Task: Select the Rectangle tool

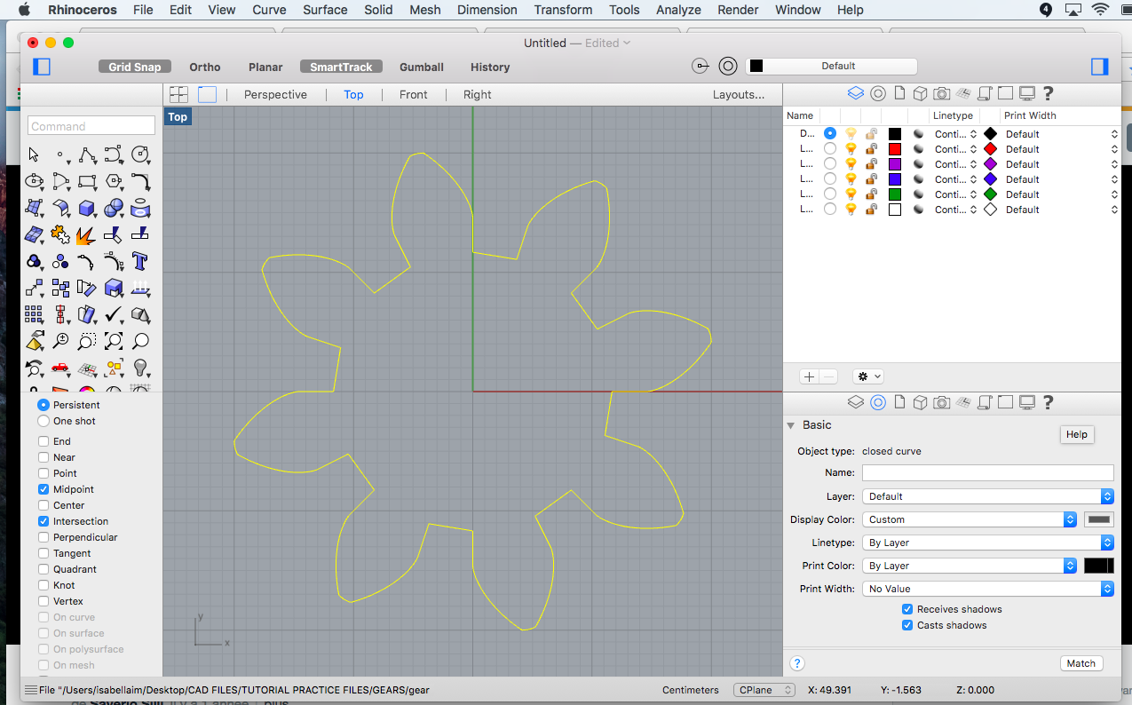Action: click(87, 181)
